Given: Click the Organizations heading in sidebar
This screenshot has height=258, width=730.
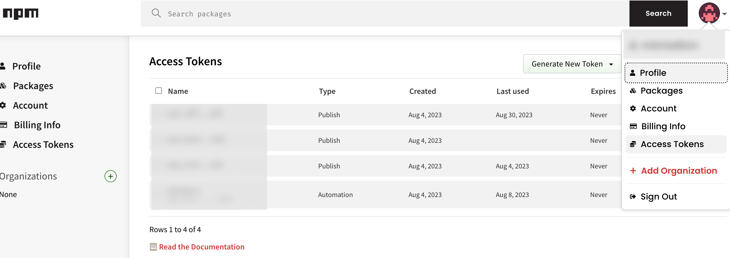Looking at the screenshot, I should (28, 176).
